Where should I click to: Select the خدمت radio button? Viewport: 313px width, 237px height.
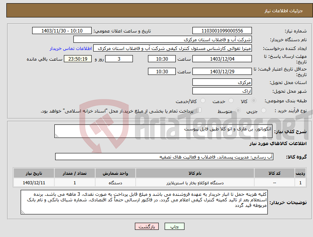[231, 101]
